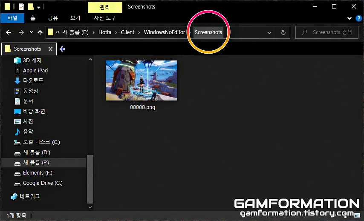The height and width of the screenshot is (221, 364).
Task: Select the 관리 contextual tab
Action: (105, 7)
